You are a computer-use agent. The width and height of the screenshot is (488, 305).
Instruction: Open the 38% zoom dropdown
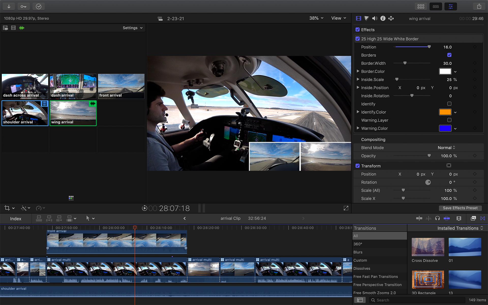click(316, 18)
